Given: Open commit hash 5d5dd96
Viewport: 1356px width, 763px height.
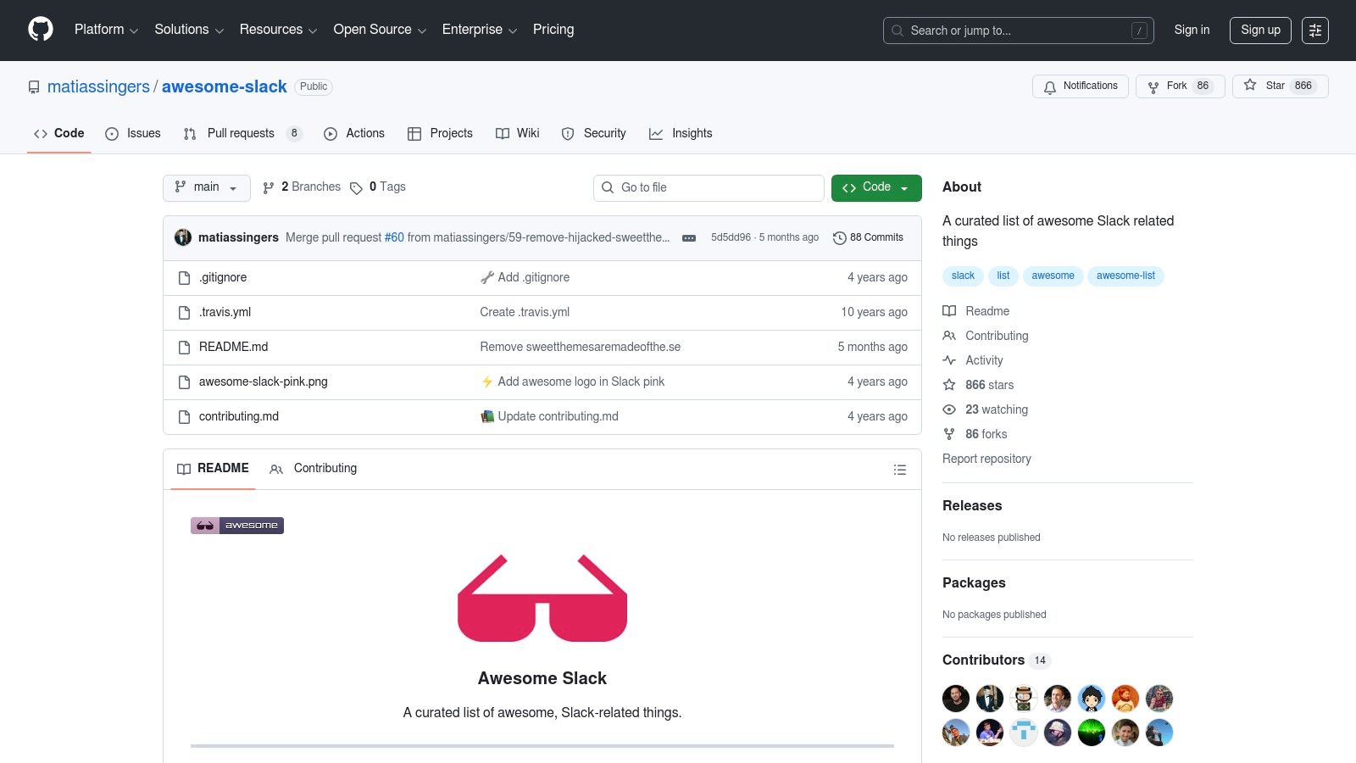Looking at the screenshot, I should click(x=731, y=237).
